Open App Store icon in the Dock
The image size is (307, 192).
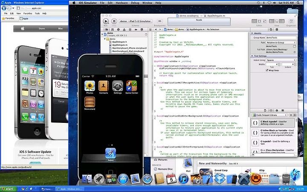pos(123,179)
